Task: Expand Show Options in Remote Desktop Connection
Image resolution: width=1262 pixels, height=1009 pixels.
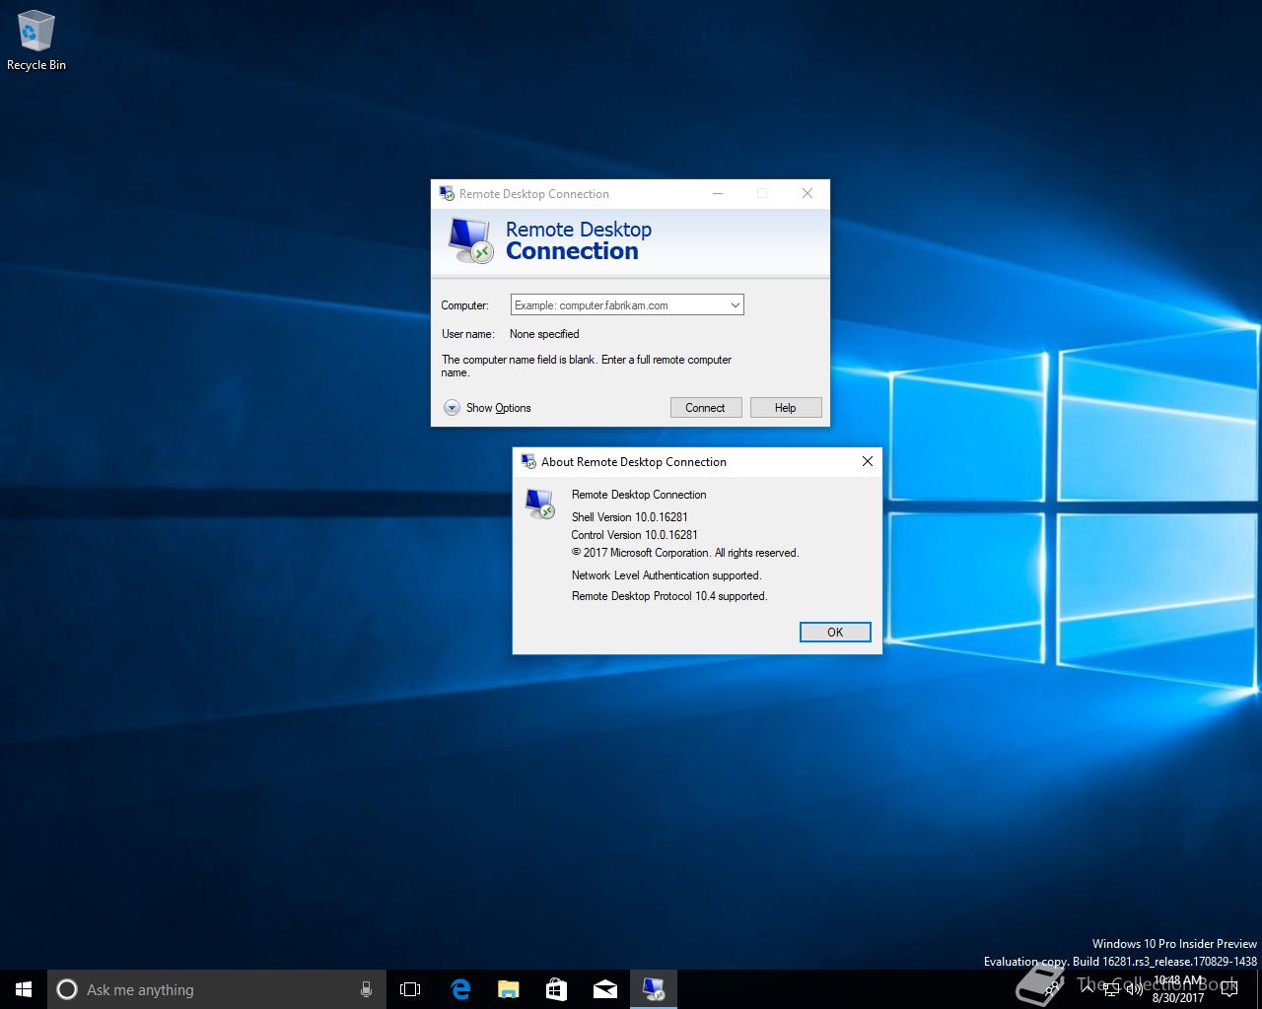Action: click(487, 408)
